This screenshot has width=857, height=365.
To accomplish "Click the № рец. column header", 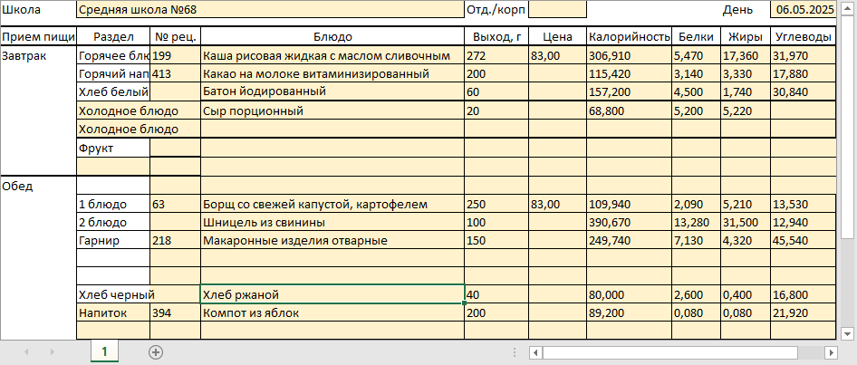I will (176, 36).
